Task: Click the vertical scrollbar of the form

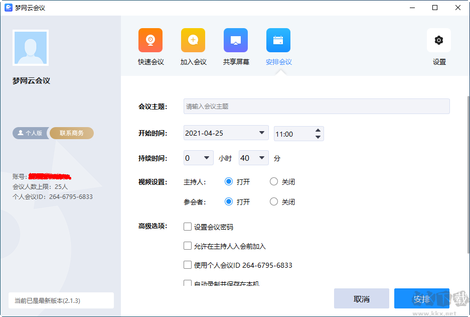Action: click(x=468, y=174)
